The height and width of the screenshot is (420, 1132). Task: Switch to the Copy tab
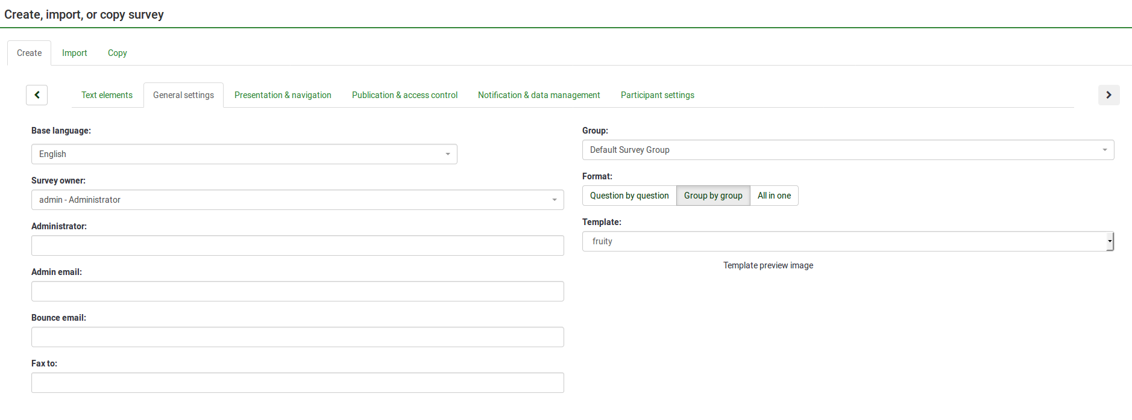click(x=118, y=53)
